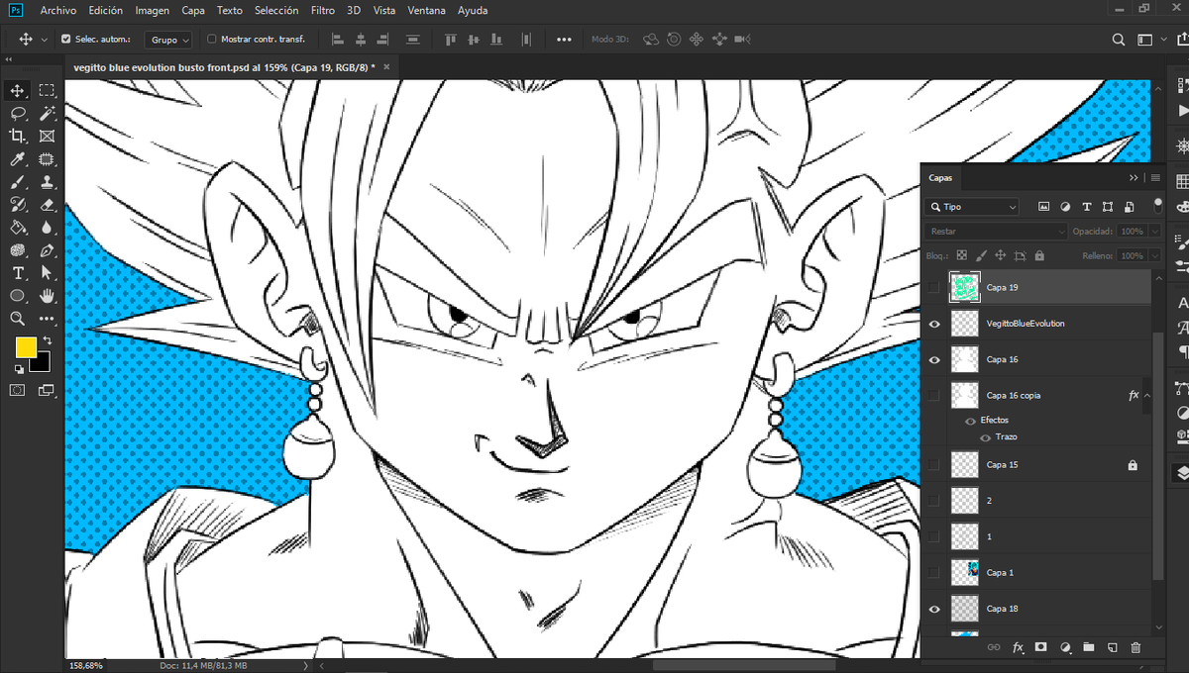Open the Ventana menu
Viewport: 1189px width, 673px height.
426,10
